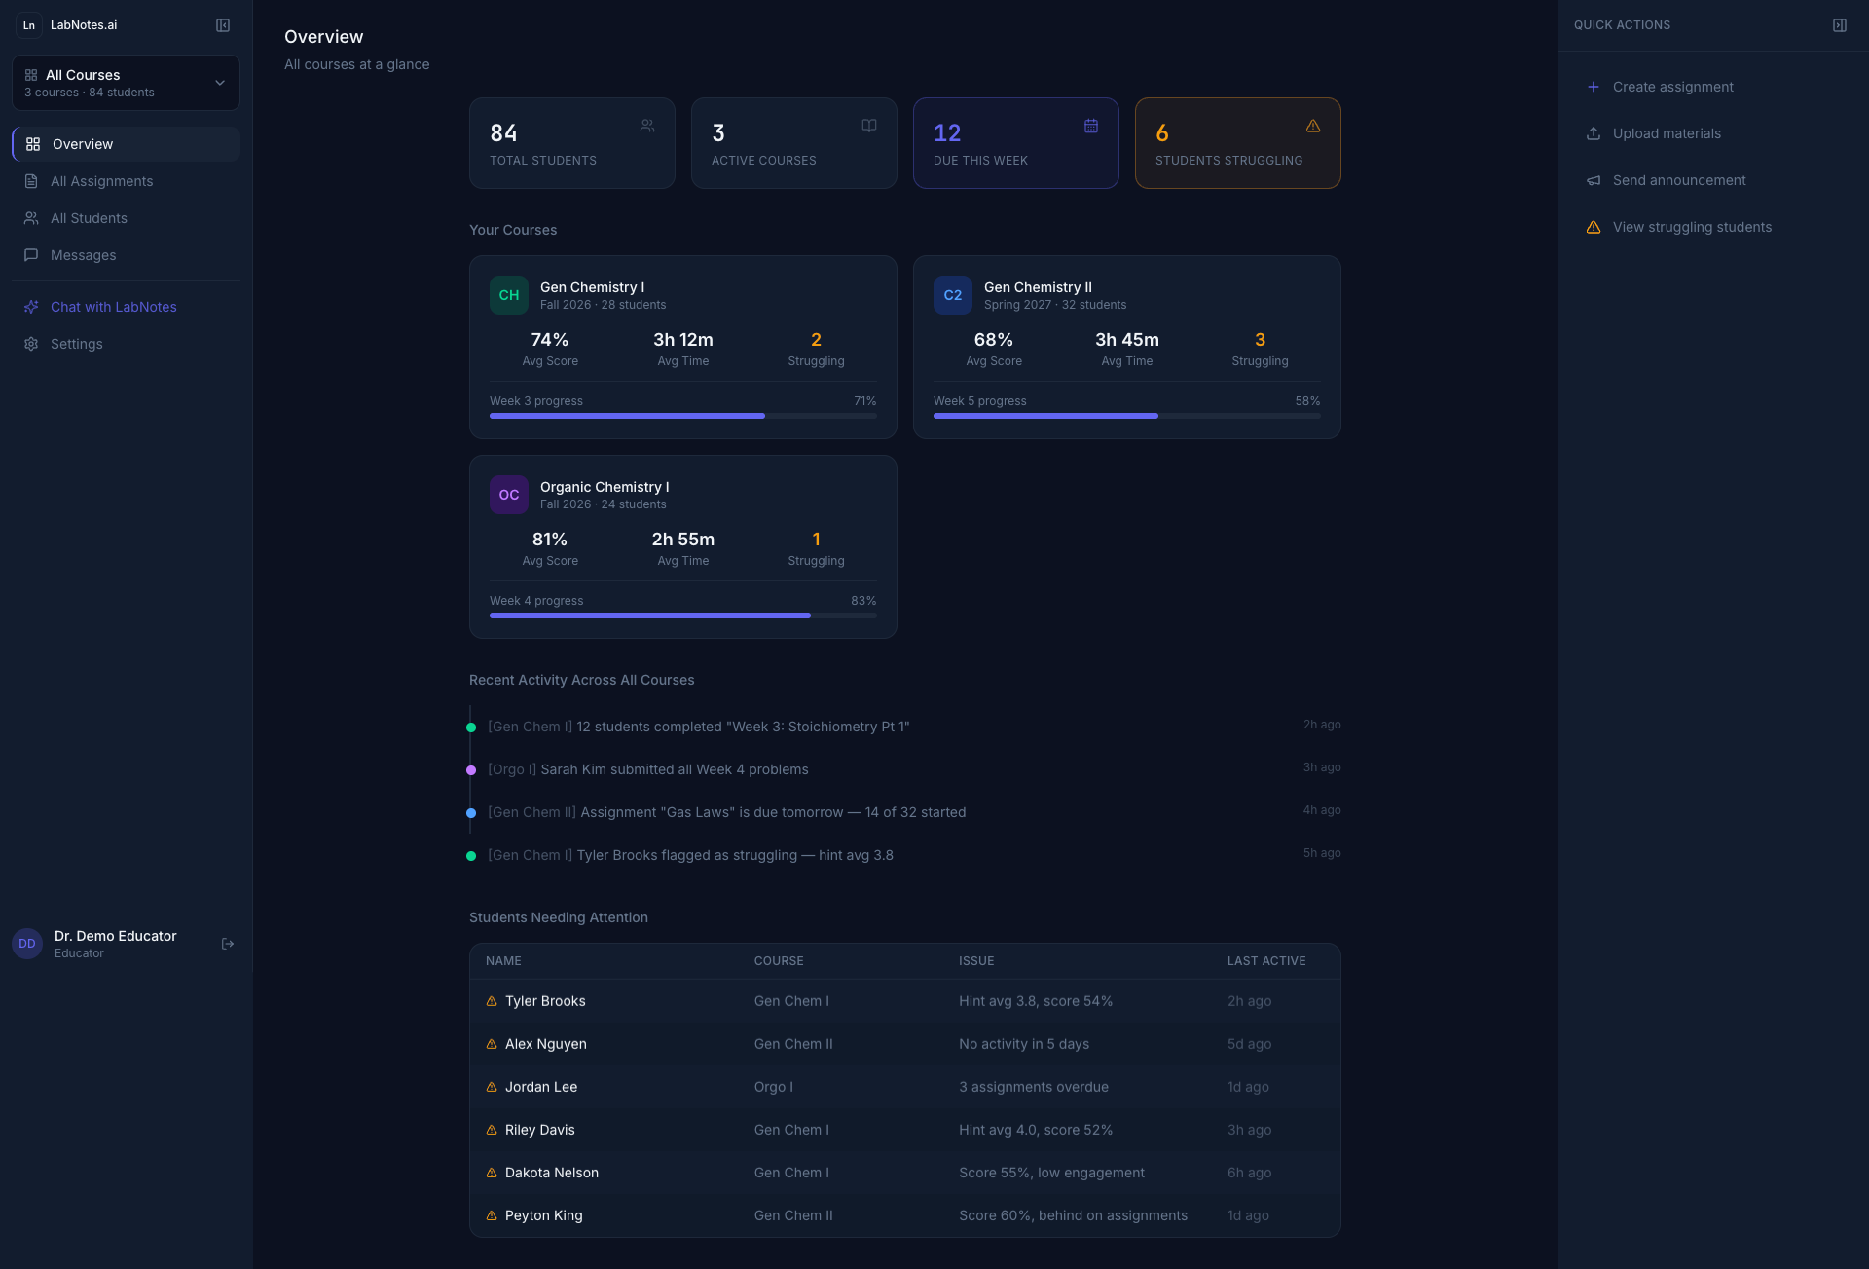Image resolution: width=1869 pixels, height=1269 pixels.
Task: Toggle the sidebar collapse control at top left
Action: pos(223,25)
